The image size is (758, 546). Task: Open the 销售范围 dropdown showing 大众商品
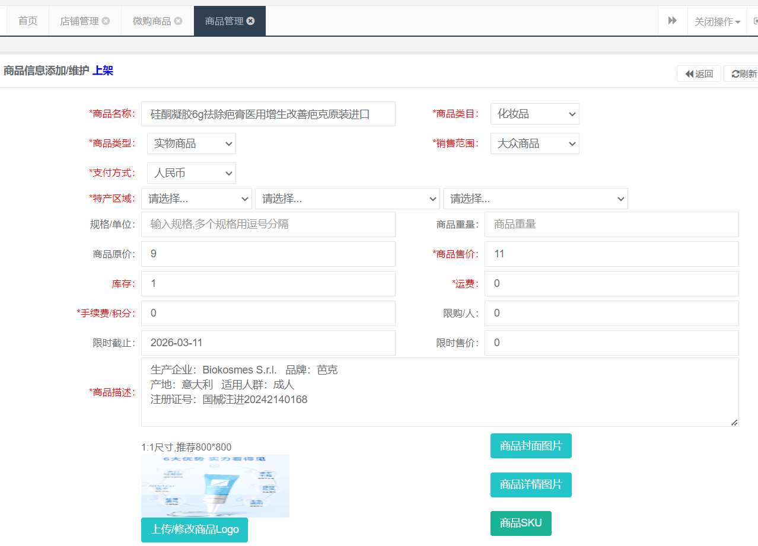pos(534,143)
